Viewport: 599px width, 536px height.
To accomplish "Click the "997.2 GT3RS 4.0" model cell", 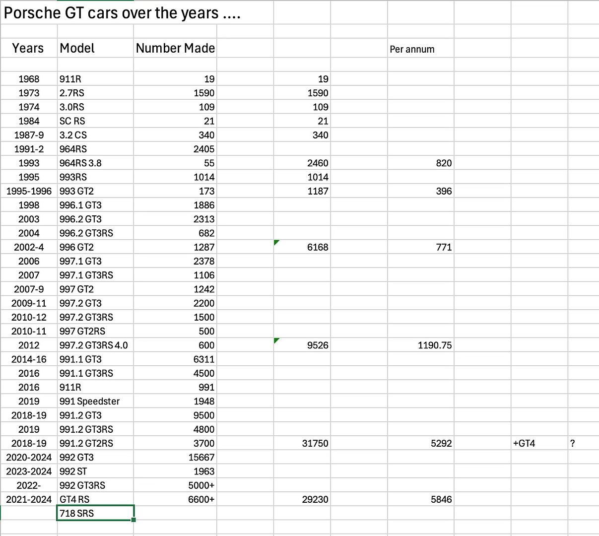I will point(95,345).
